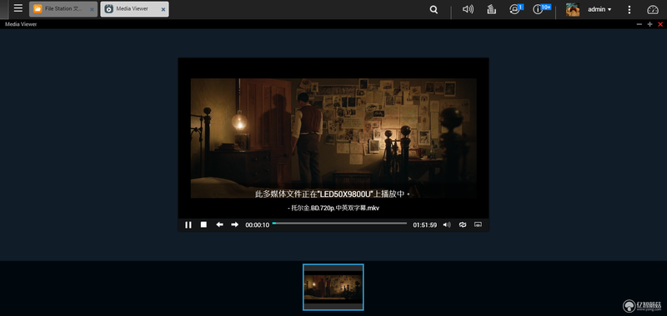Open the three-dot more options menu
Screen dimensions: 667x316
pyautogui.click(x=629, y=9)
